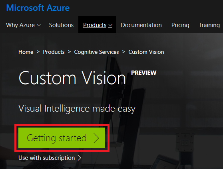Collapse the chevron next to Products
The width and height of the screenshot is (223, 169).
110,26
